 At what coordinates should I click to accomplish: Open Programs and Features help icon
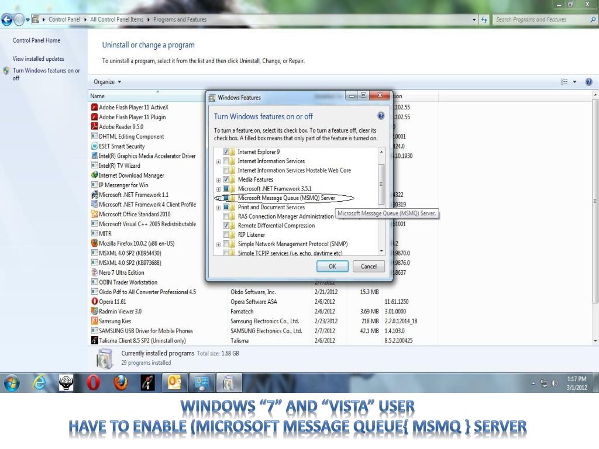588,82
